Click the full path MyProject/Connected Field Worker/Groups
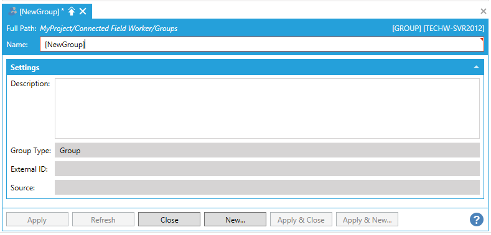This screenshot has width=491, height=235. click(109, 29)
